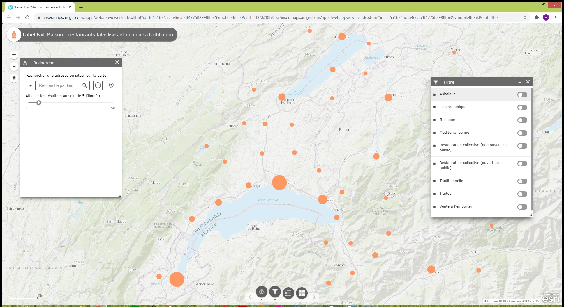Click the map zoom out button
Viewport: 564px width, 307px height.
click(14, 66)
